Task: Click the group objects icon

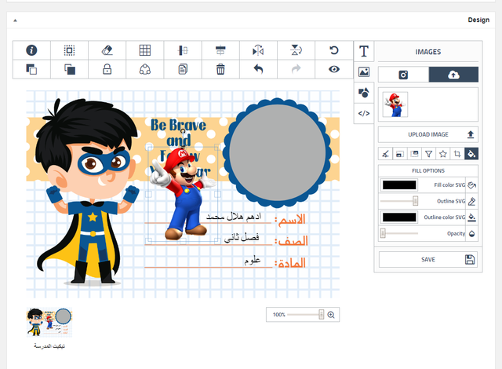Action: coord(144,69)
